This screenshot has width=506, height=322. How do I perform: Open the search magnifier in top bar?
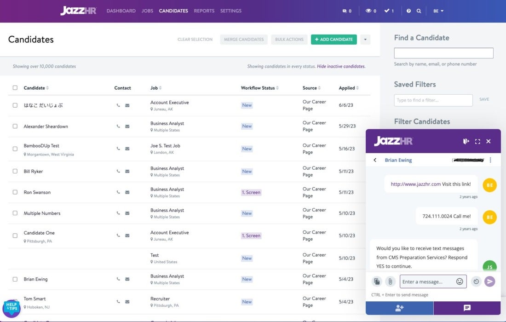pos(419,11)
